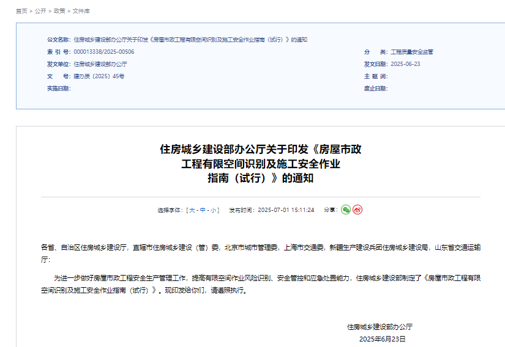Open 公开 breadcrumb link

(40, 11)
